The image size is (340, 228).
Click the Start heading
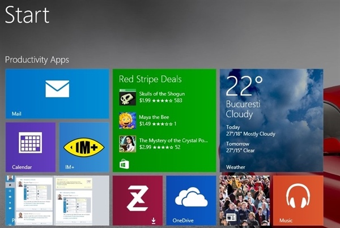(27, 15)
